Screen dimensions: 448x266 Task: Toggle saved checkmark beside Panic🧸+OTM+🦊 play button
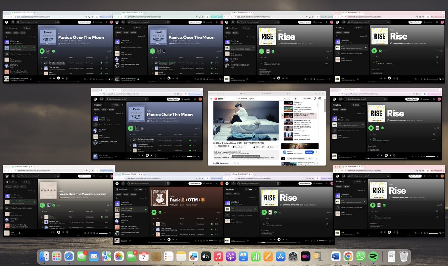coord(160,212)
